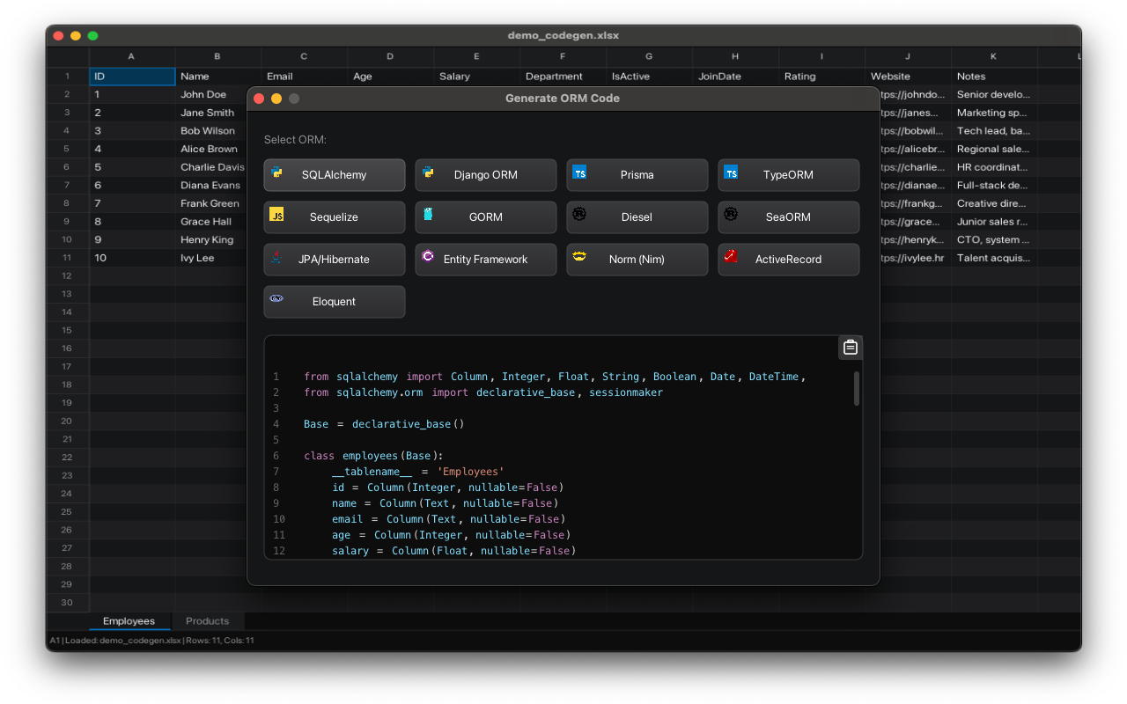Click the Go gopher icon beside GORM
Viewport: 1127px width, 704px height.
tap(428, 214)
